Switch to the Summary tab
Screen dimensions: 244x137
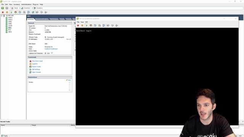31,19
